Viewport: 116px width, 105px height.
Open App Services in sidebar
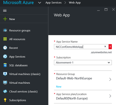(x=17, y=57)
